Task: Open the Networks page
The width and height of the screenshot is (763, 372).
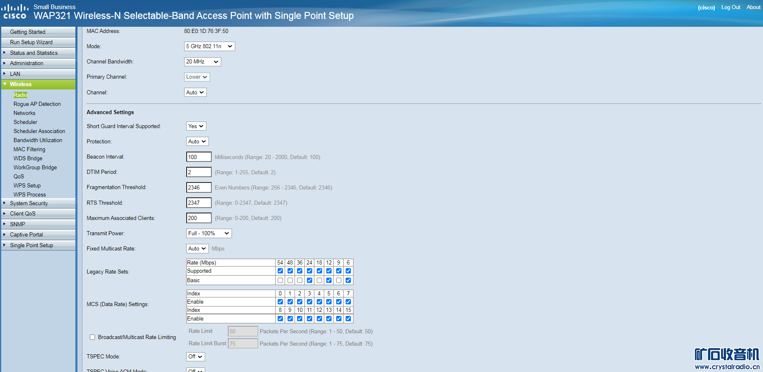Action: tap(24, 113)
